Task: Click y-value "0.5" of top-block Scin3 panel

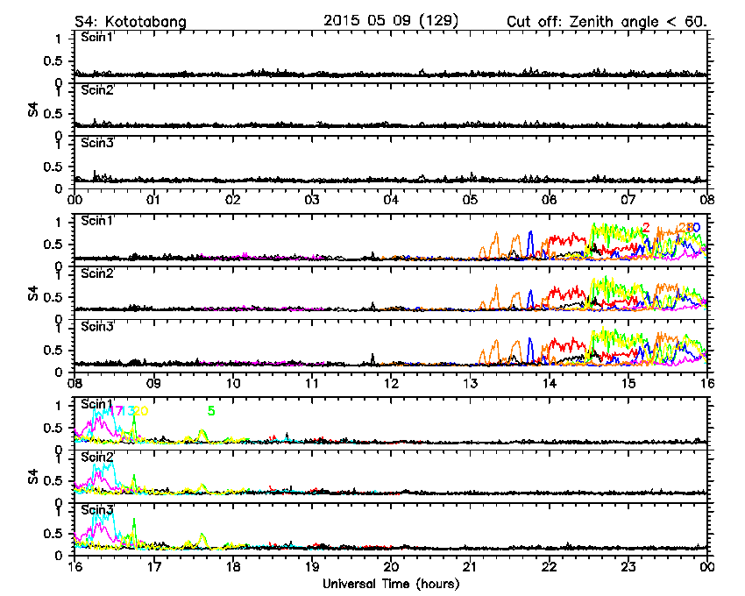Action: click(53, 167)
